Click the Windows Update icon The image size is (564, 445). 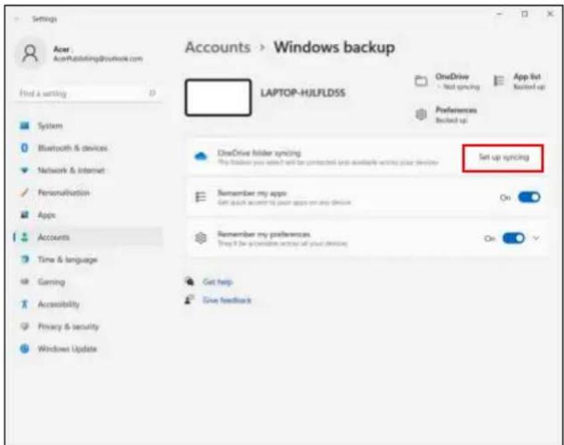(x=25, y=348)
